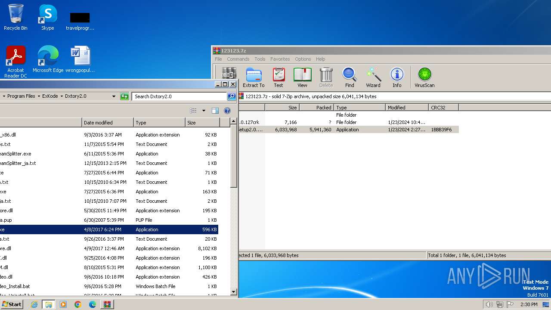Select the 8,102 KB Application extension file
The image size is (551, 310).
(109, 248)
